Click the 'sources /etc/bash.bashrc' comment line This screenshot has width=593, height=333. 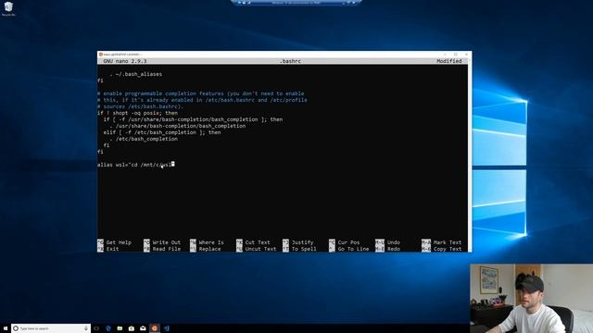click(140, 106)
